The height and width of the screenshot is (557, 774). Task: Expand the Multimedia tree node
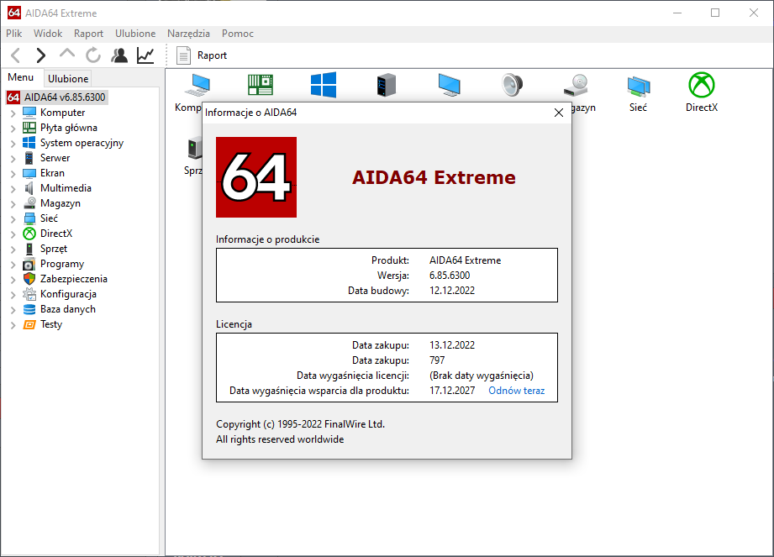click(x=13, y=189)
